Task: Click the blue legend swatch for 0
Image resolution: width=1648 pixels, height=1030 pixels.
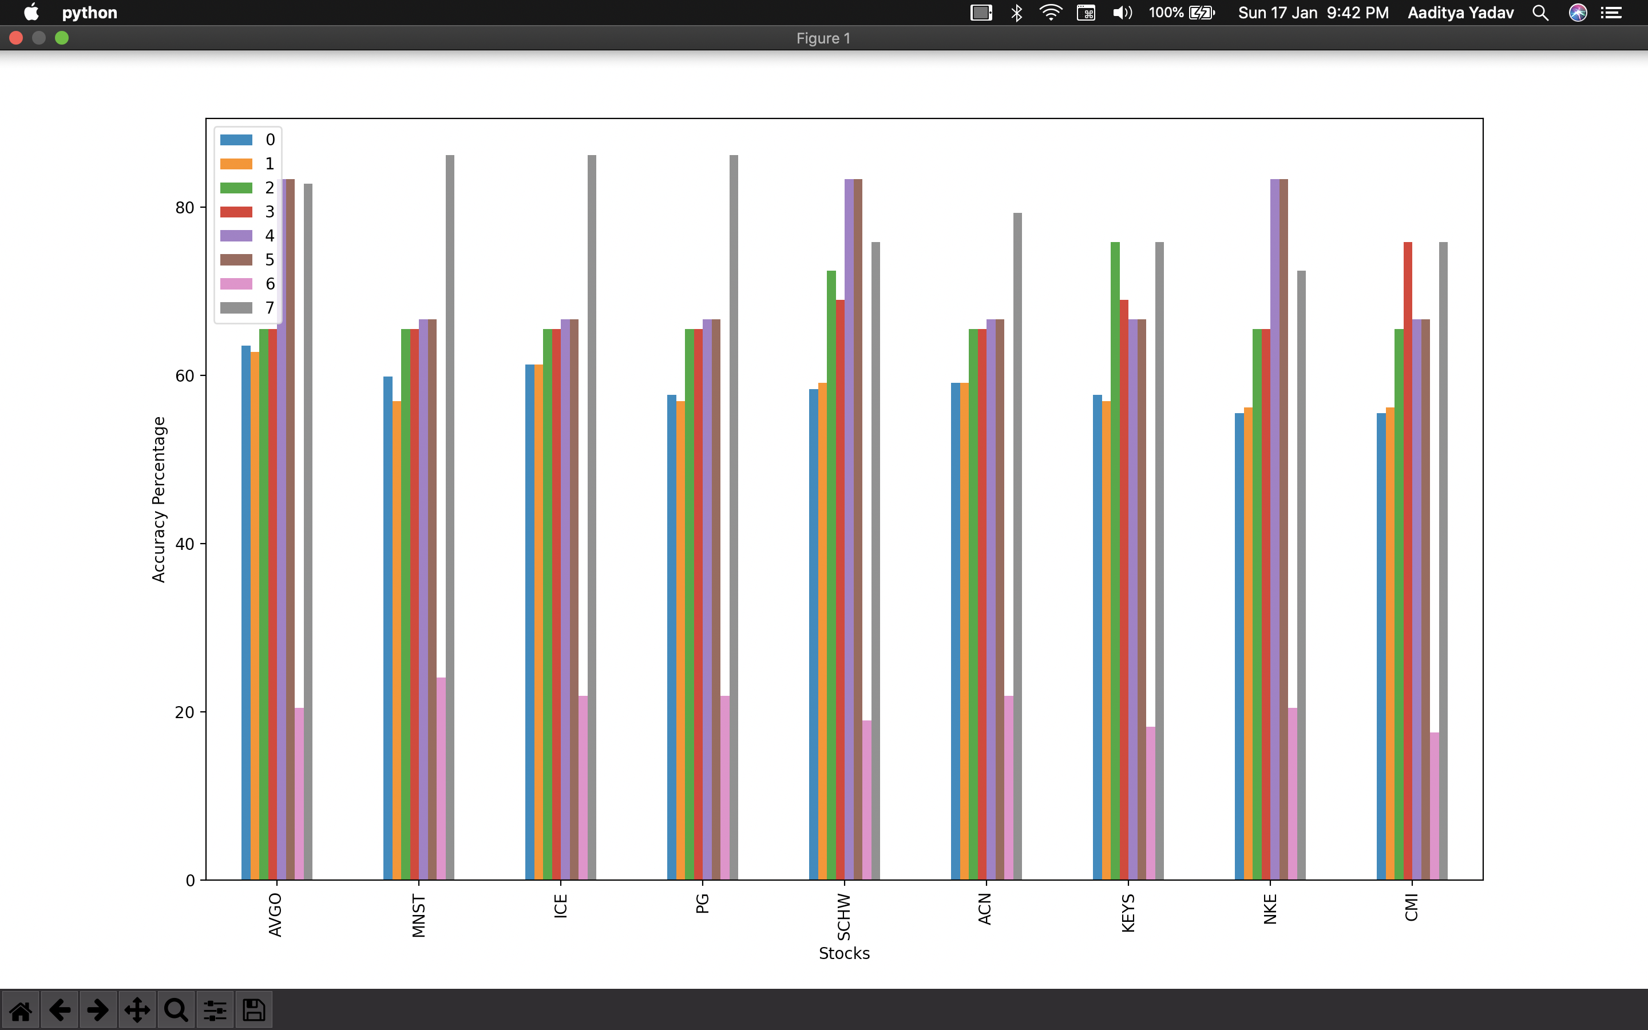Action: [x=236, y=140]
